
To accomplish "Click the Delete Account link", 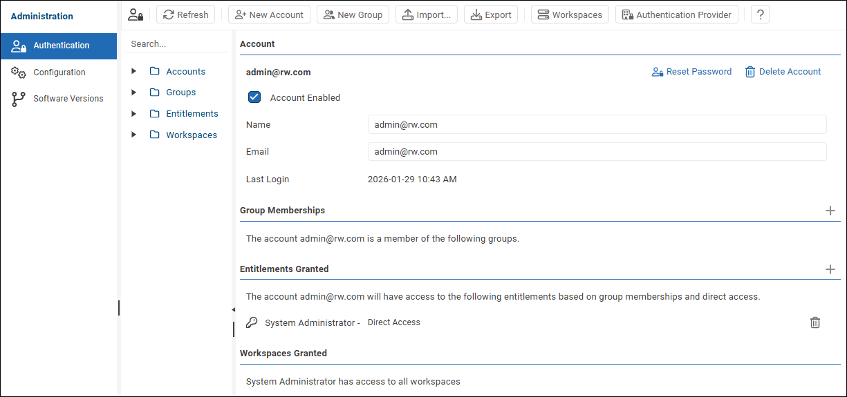I will (x=783, y=72).
